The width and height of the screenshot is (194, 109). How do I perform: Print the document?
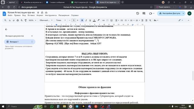pos(18,20)
